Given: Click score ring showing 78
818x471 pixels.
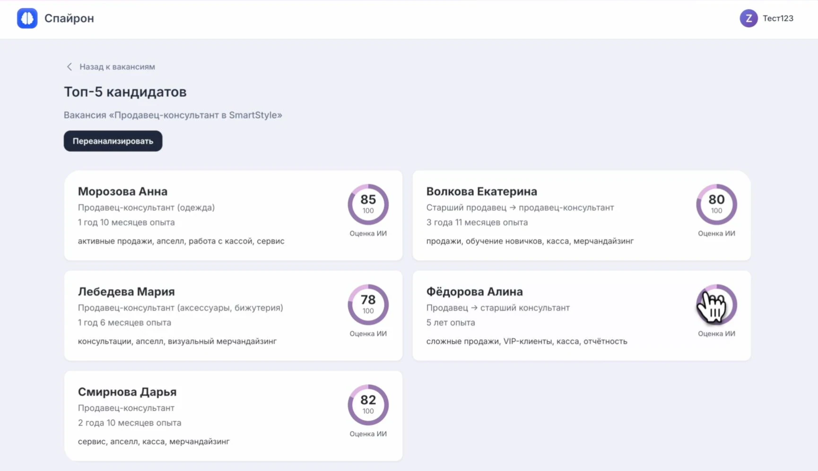Looking at the screenshot, I should coord(368,305).
